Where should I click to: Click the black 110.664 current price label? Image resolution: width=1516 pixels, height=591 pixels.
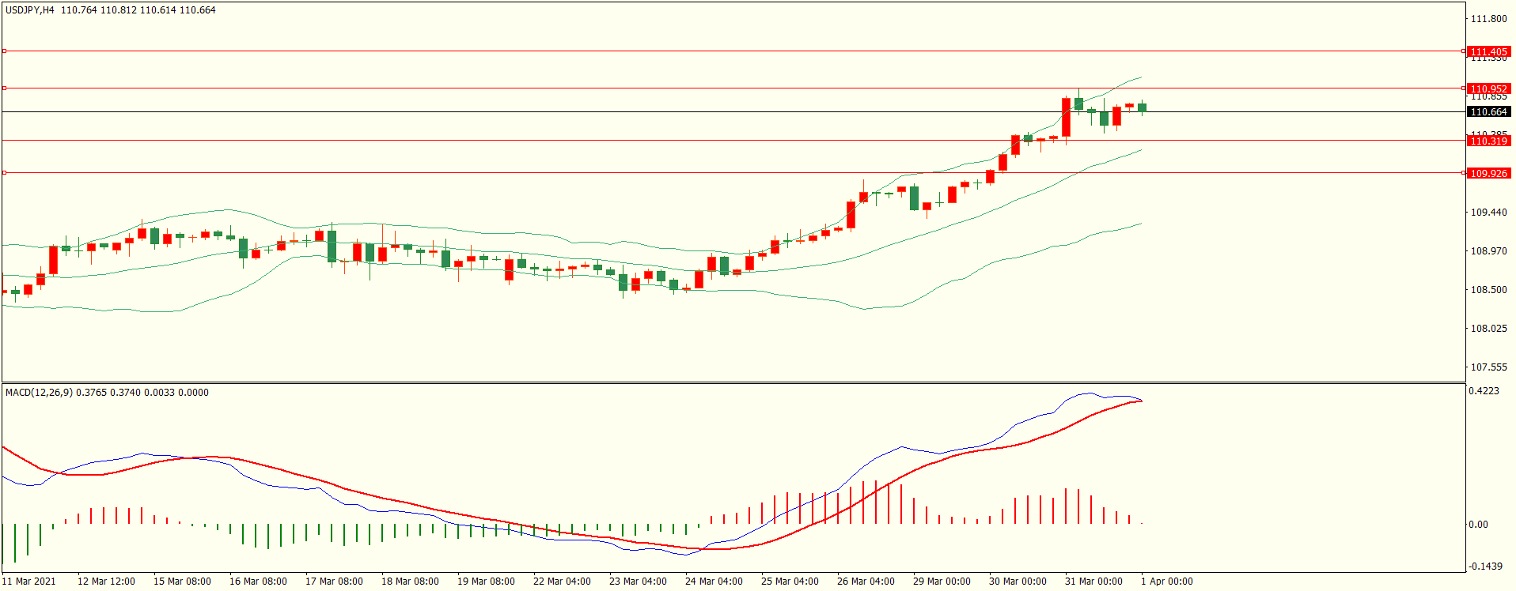coord(1489,112)
